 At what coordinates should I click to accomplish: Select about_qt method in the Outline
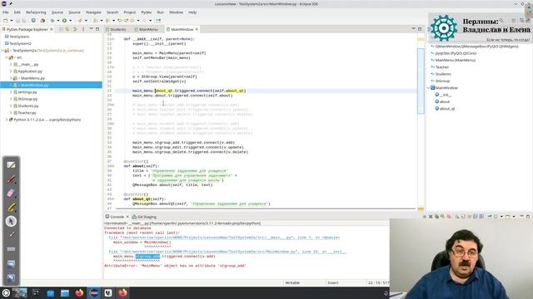[x=446, y=109]
